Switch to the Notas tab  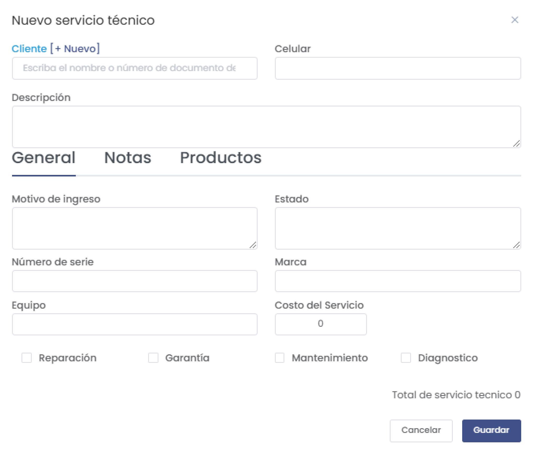coord(127,158)
